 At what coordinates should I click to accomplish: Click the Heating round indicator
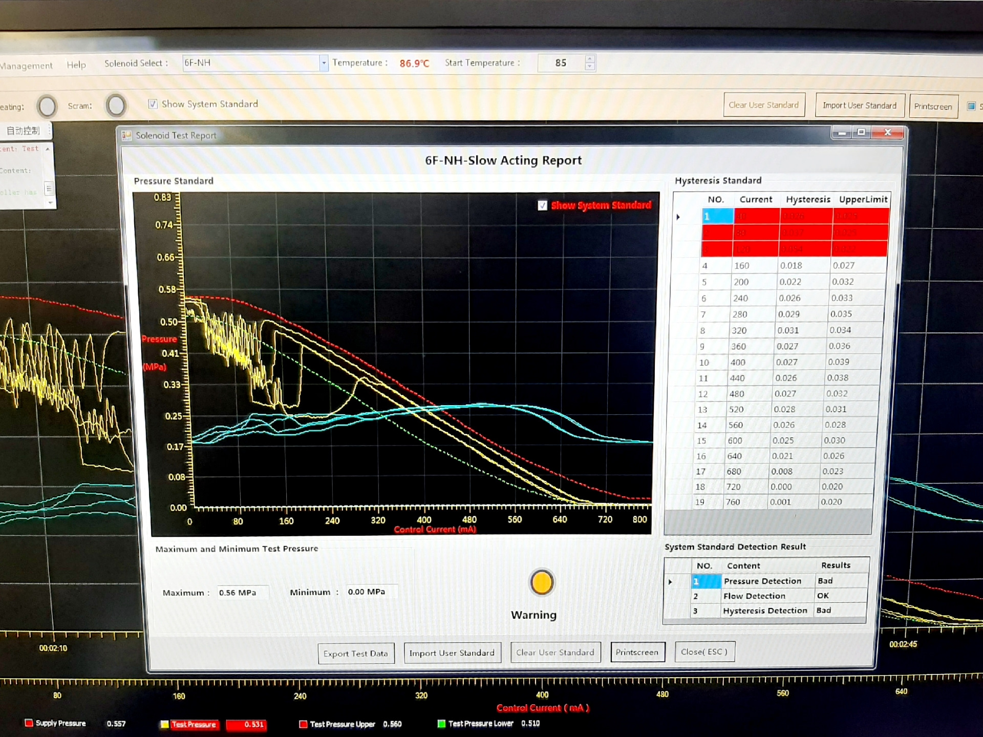[47, 107]
